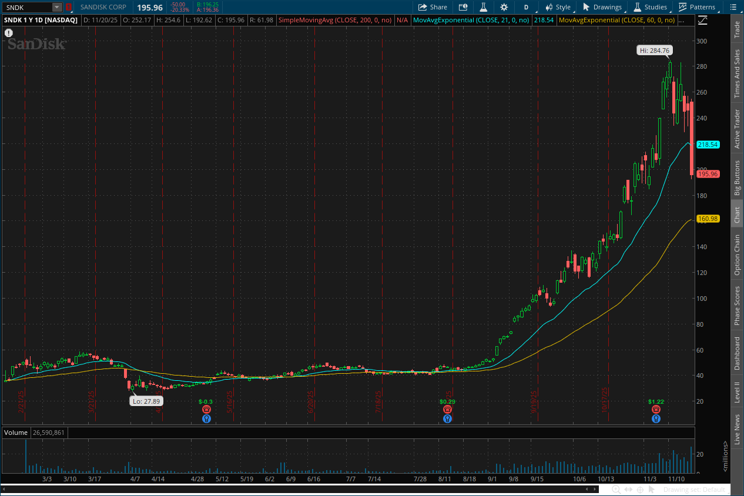Open the flask Edit Studies icon

point(483,7)
